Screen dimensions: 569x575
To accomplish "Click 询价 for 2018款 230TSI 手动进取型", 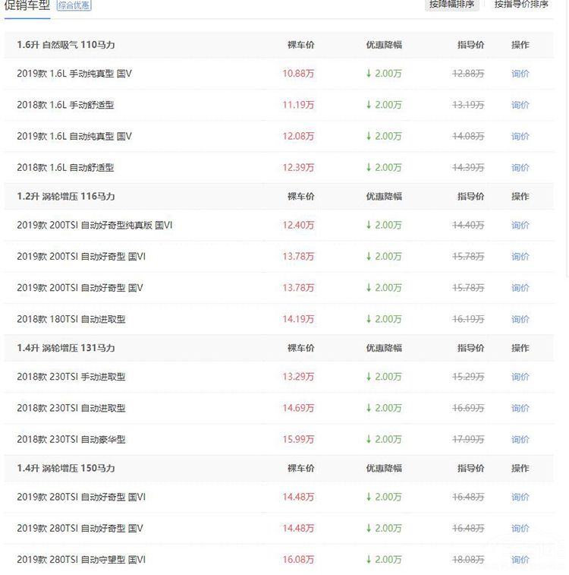I will [x=520, y=377].
